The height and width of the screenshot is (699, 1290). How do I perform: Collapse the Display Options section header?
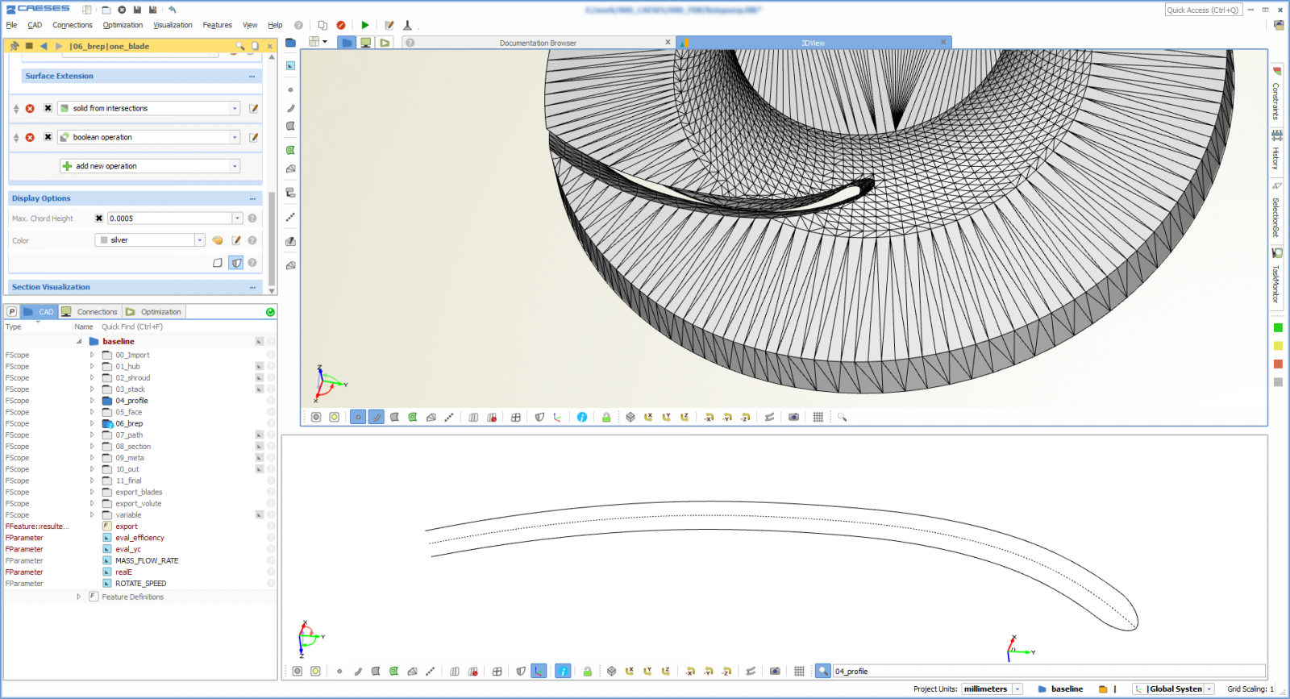tap(135, 198)
